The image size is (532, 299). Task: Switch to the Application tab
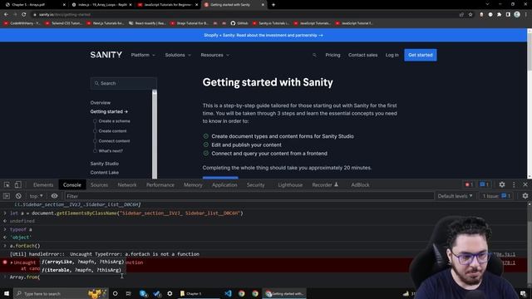pos(224,184)
